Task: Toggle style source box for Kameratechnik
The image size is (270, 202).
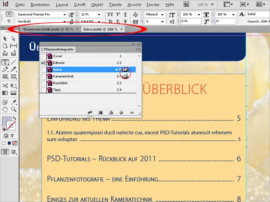Action: click(x=43, y=76)
